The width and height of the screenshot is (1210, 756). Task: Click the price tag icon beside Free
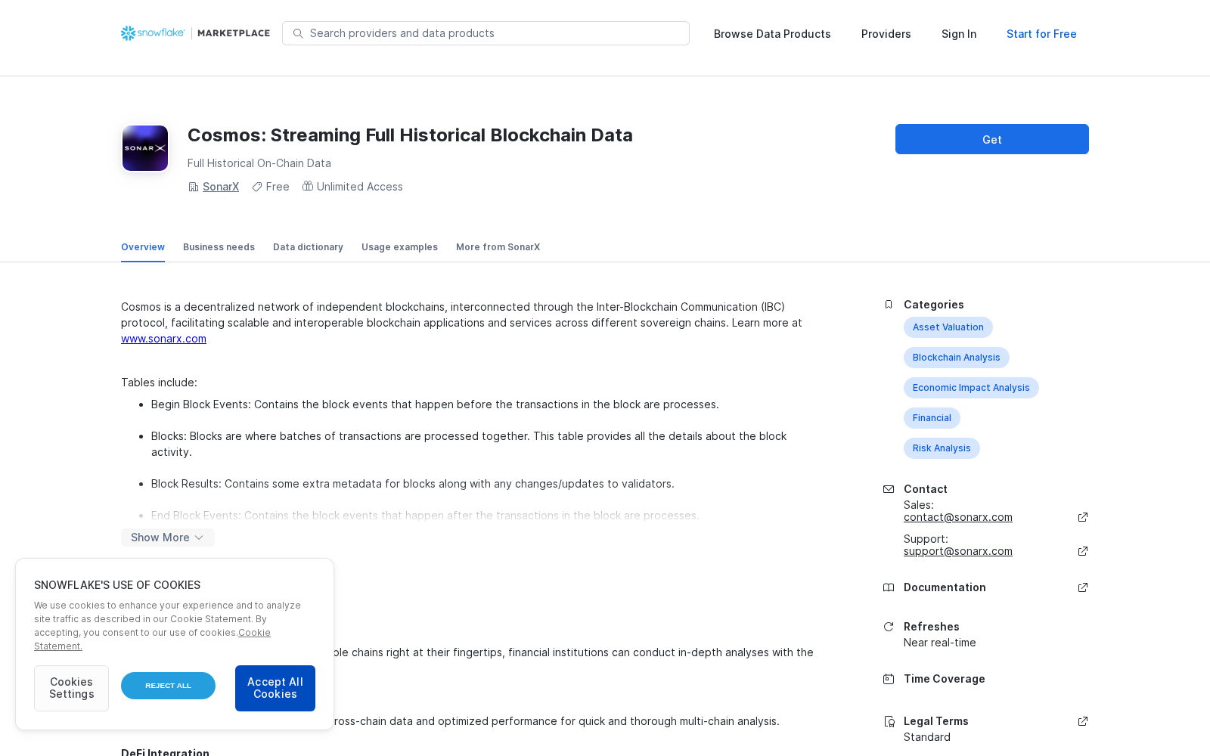(x=257, y=187)
